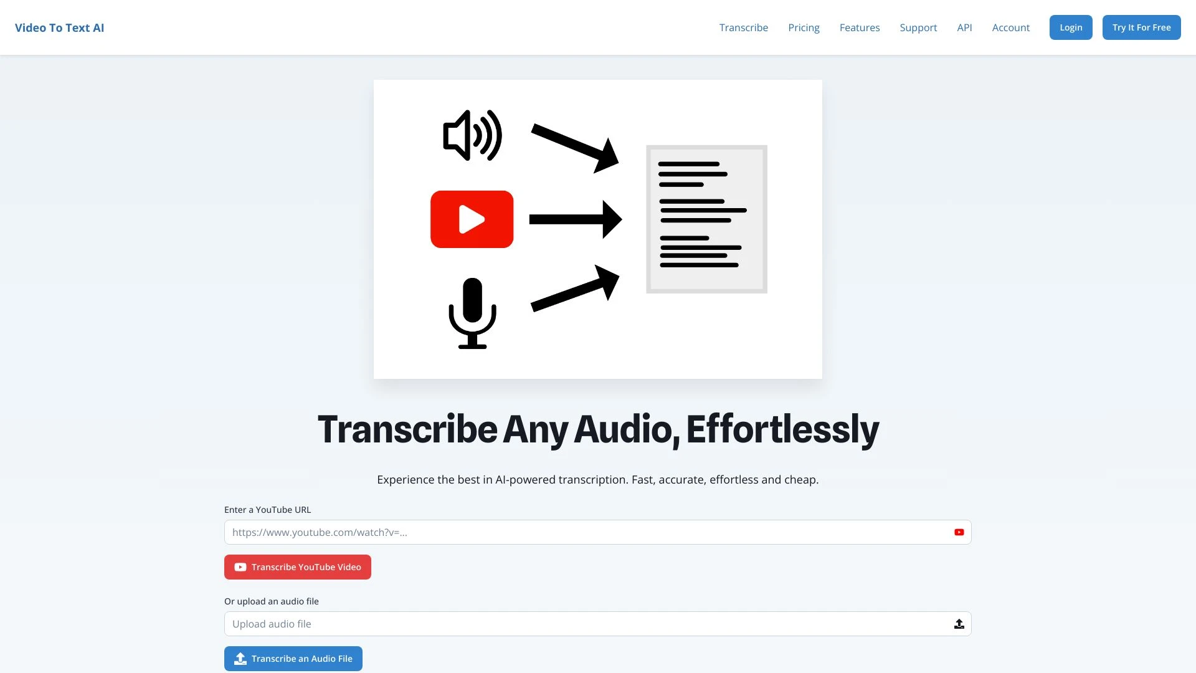Click the Video To Text AI logo
This screenshot has width=1196, height=673.
pos(60,27)
